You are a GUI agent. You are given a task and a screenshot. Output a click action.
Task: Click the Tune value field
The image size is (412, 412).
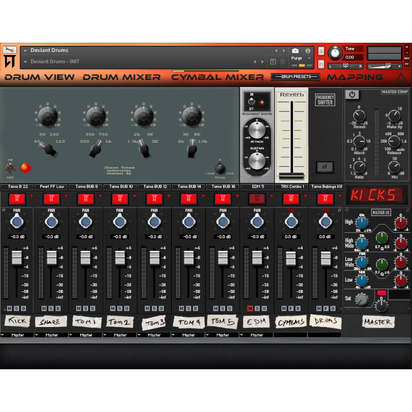354,57
